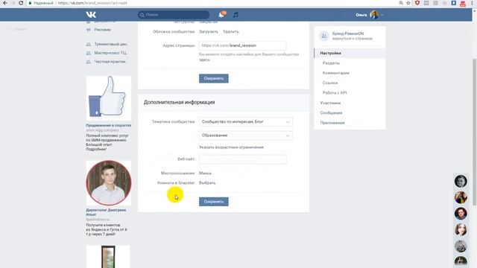Open the Честная практик.. group link
Image resolution: width=477 pixels, height=268 pixels.
pos(110,62)
